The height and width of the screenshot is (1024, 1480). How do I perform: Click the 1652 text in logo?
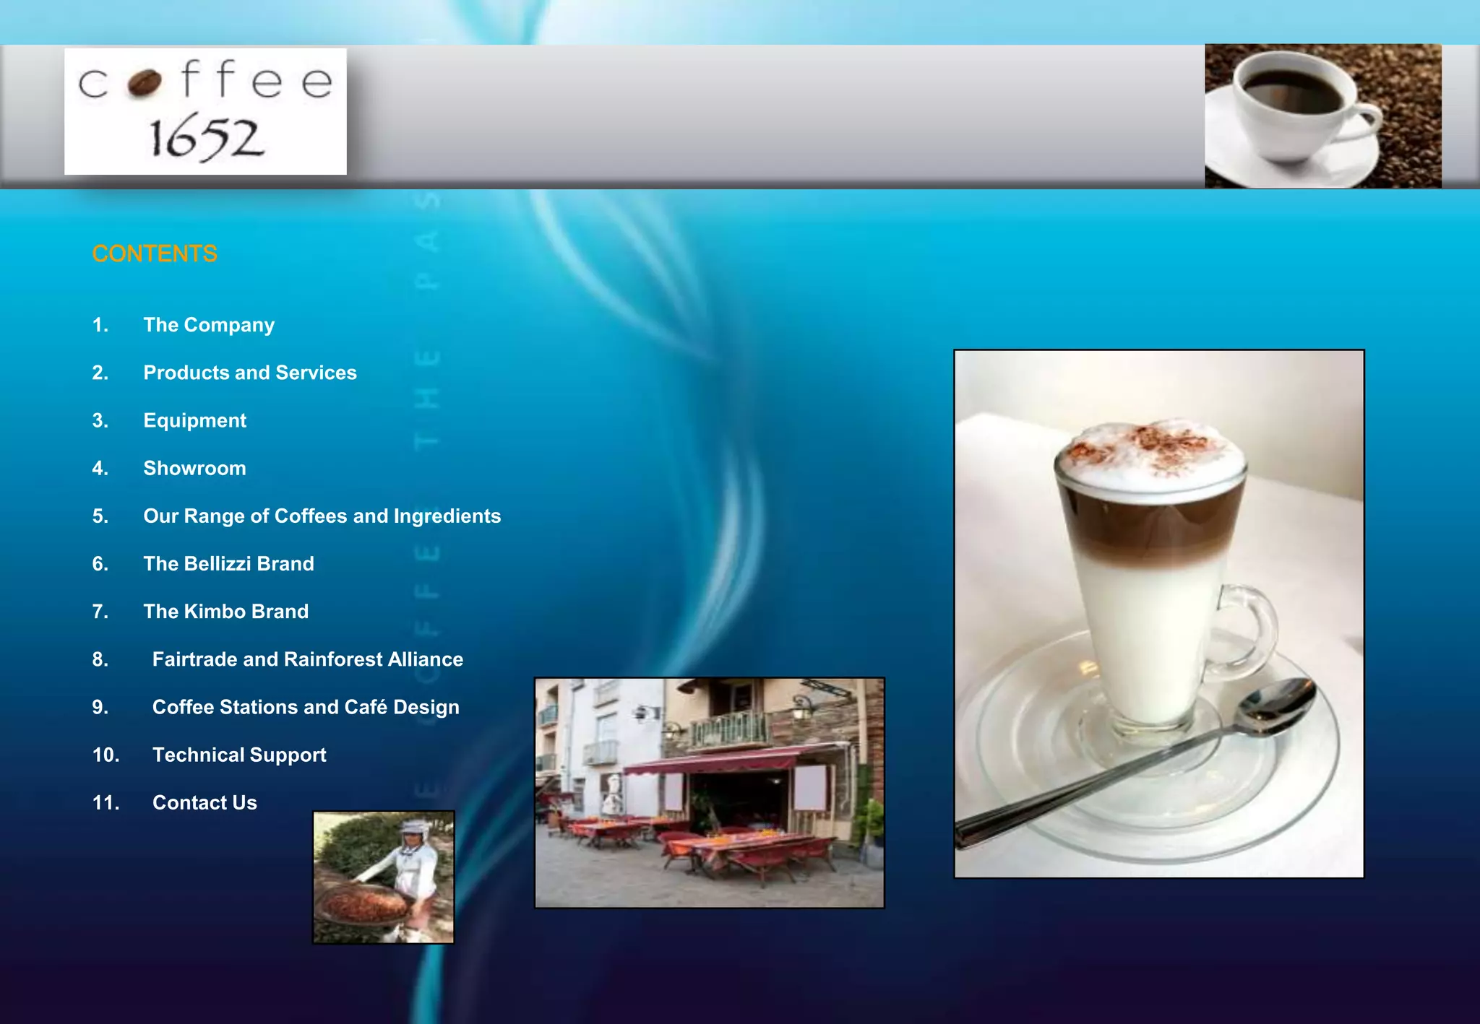click(206, 139)
